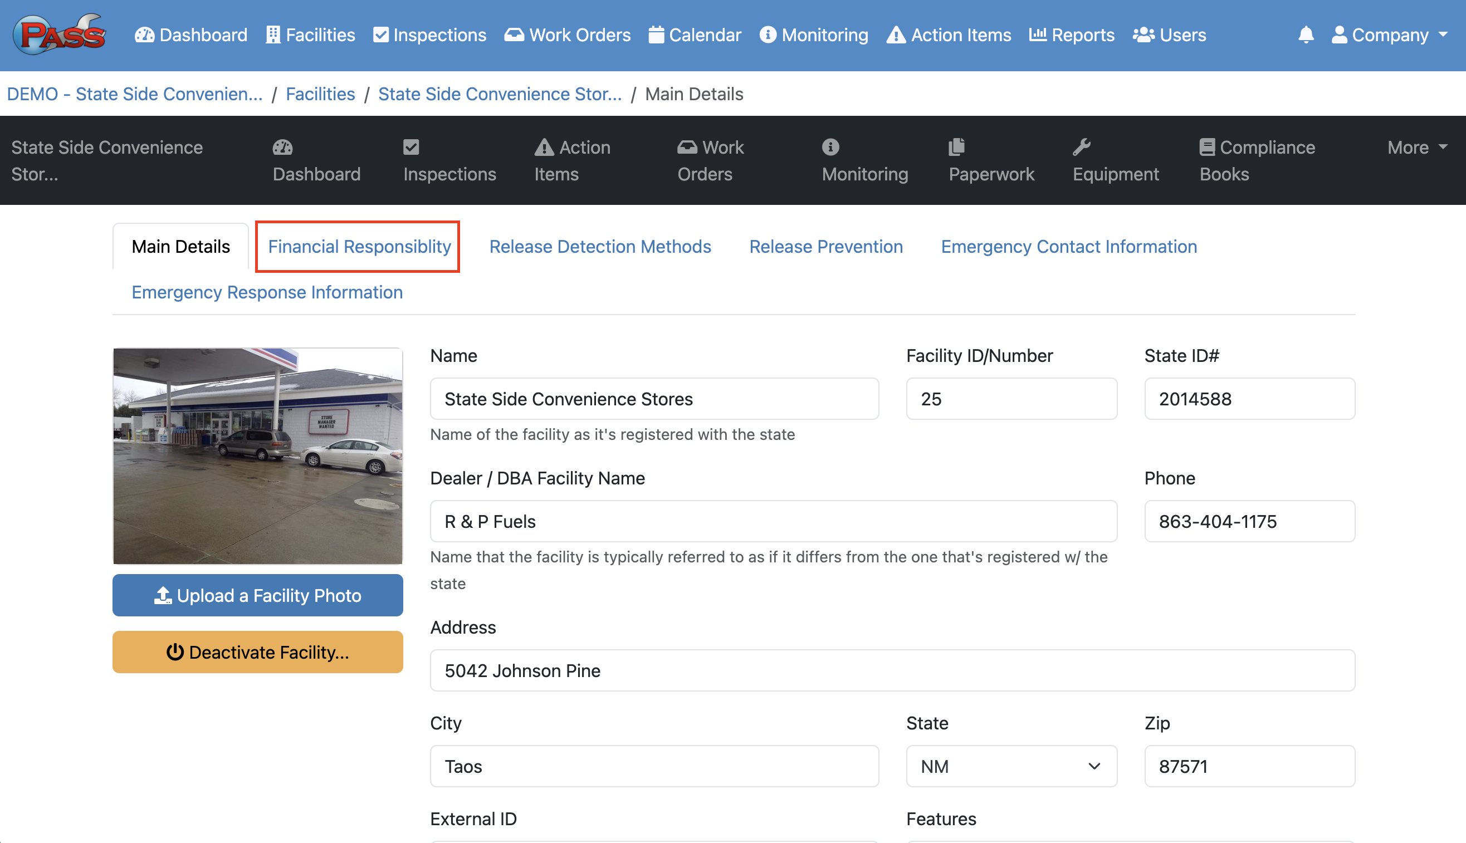The image size is (1466, 843).
Task: Open Reports chart icon in header
Action: 1037,35
